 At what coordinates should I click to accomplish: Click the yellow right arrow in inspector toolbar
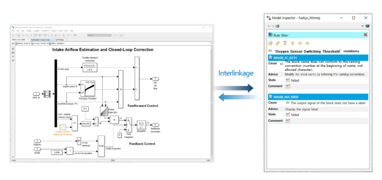coord(307,43)
